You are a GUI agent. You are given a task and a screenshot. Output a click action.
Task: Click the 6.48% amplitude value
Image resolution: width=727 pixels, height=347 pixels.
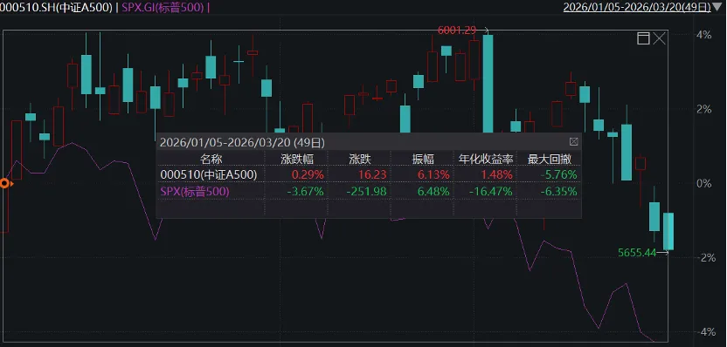click(x=434, y=191)
